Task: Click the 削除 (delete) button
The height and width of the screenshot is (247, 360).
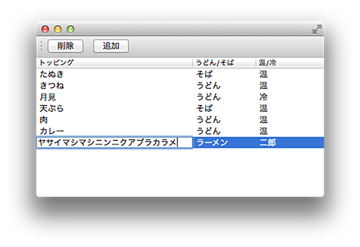Action: (x=65, y=46)
